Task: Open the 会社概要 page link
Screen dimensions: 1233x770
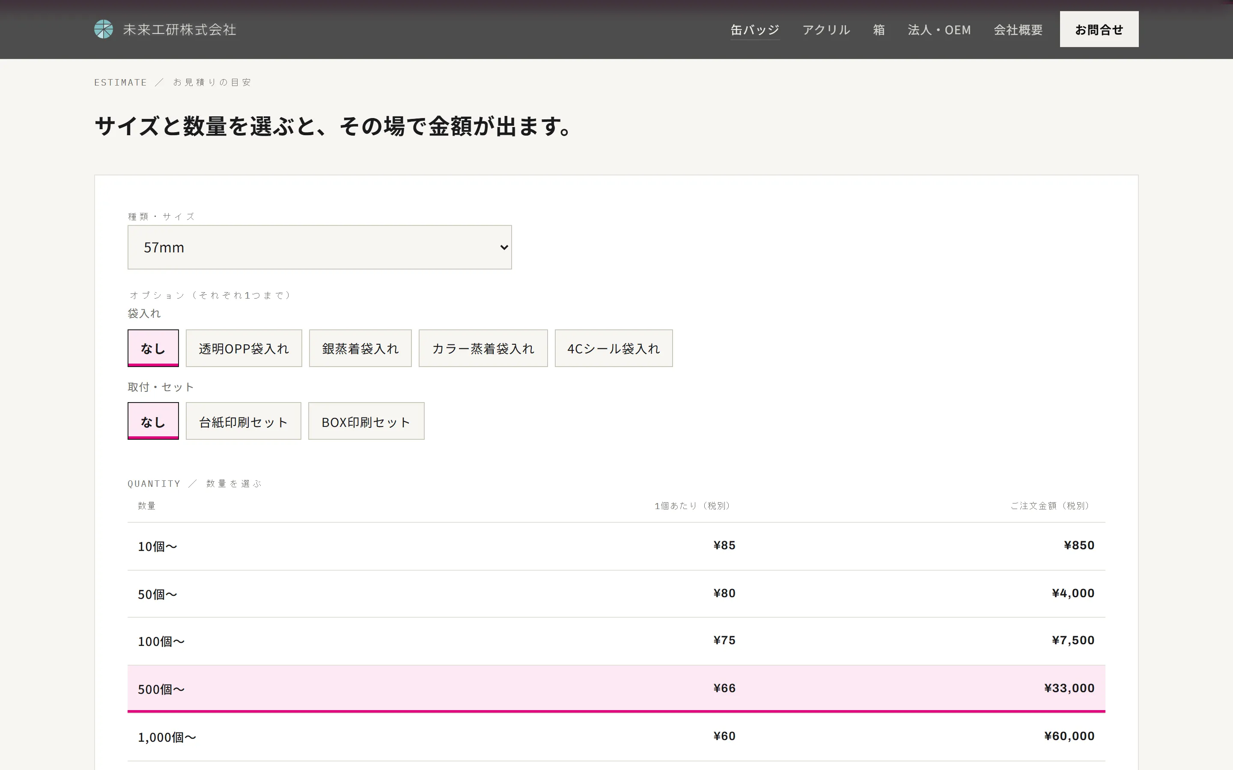Action: tap(1018, 30)
